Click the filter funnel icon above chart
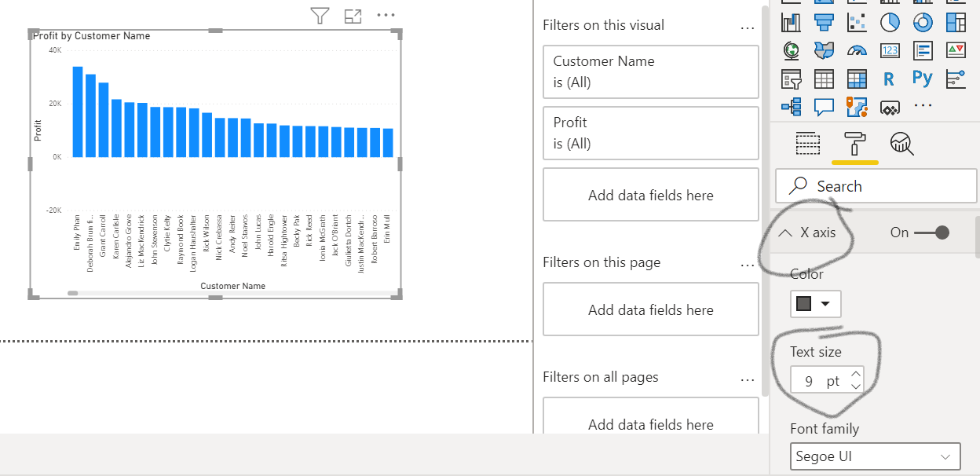The height and width of the screenshot is (476, 980). point(320,16)
